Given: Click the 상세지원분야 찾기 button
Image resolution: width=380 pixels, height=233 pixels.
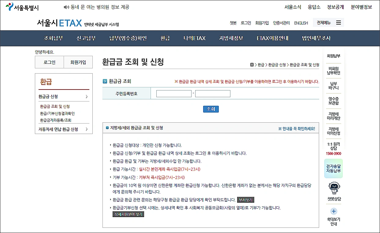Looking at the screenshot, I should pyautogui.click(x=128, y=214).
